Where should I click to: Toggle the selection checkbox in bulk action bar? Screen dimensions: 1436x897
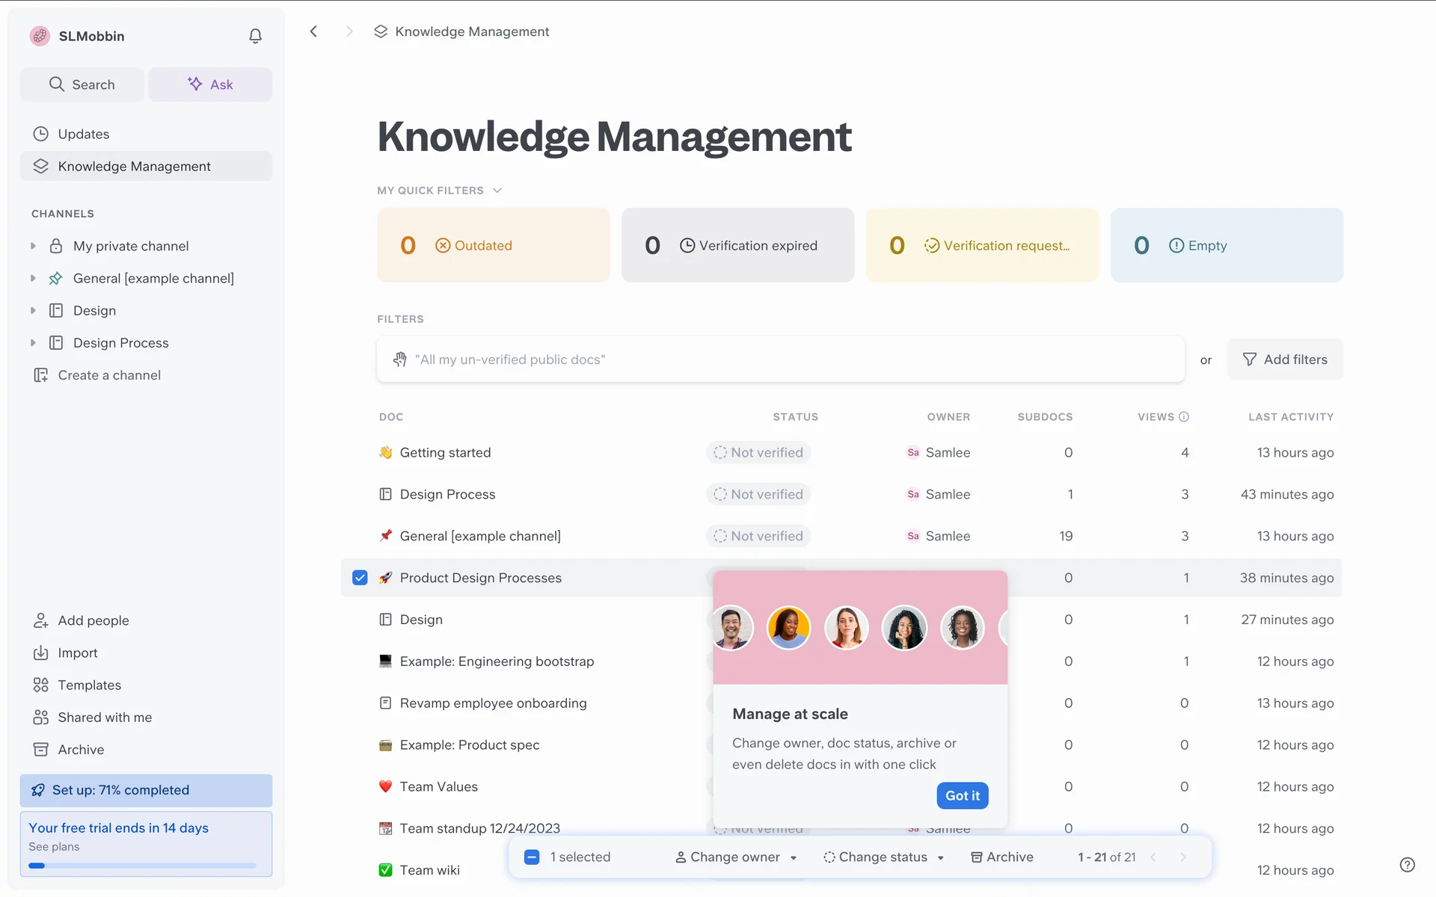532,857
